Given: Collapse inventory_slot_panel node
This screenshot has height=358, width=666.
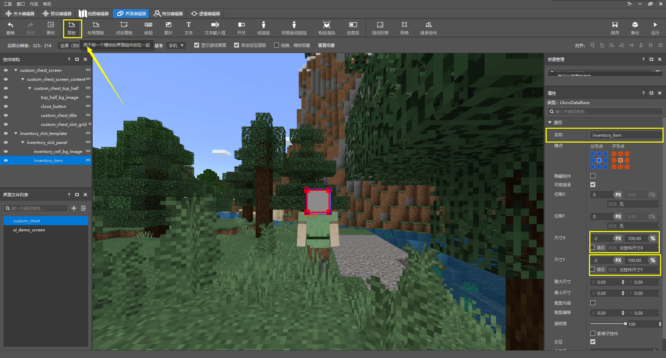Looking at the screenshot, I should pyautogui.click(x=23, y=142).
